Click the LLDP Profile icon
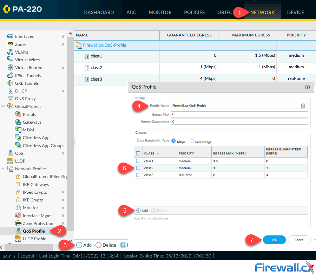Screen dimensions: 316x275 [x=18, y=239]
